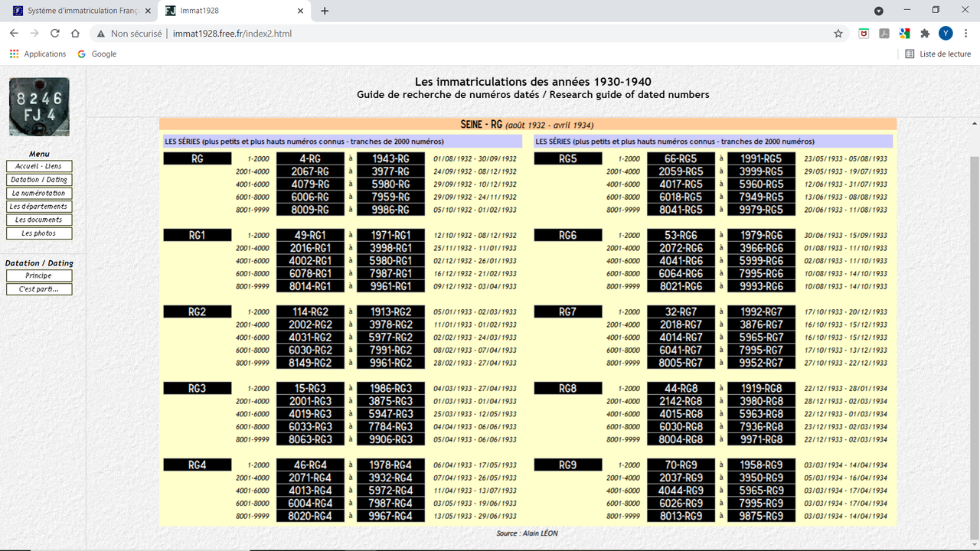
Task: Open the extensions puzzle icon
Action: (x=925, y=34)
